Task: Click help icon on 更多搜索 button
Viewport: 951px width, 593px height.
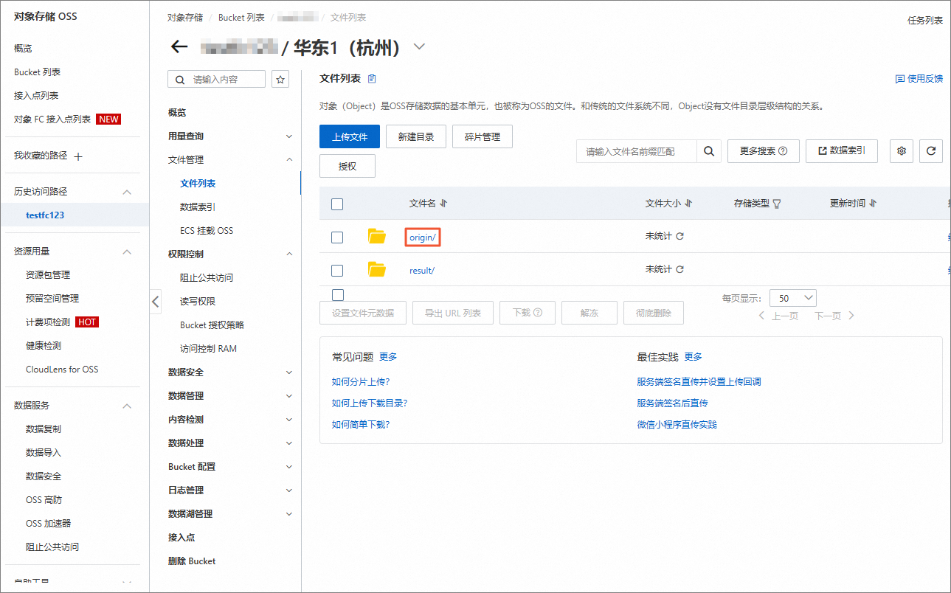Action: point(783,150)
